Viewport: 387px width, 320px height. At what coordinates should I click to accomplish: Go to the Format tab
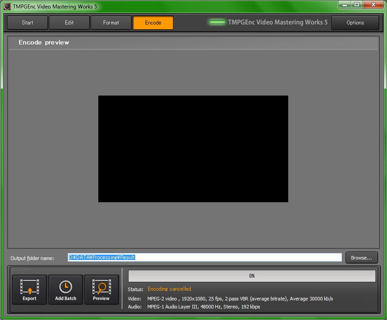click(111, 23)
